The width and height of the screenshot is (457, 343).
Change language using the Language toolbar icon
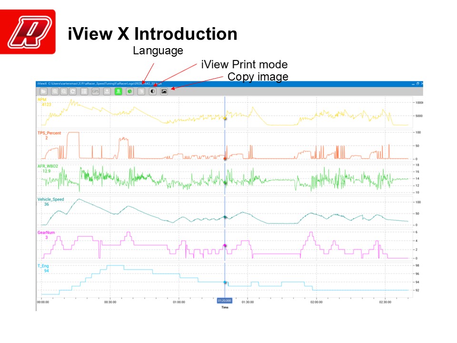coord(141,91)
